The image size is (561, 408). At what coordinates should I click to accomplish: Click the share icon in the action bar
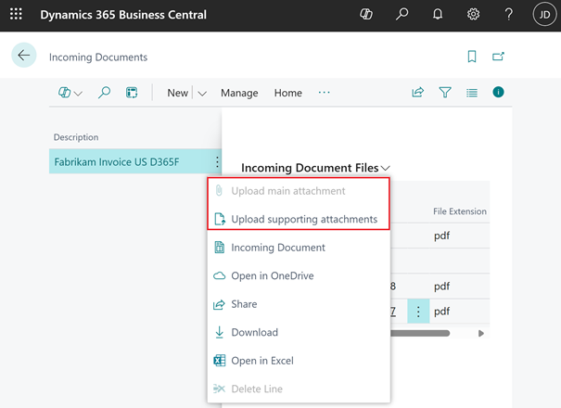[x=417, y=93]
